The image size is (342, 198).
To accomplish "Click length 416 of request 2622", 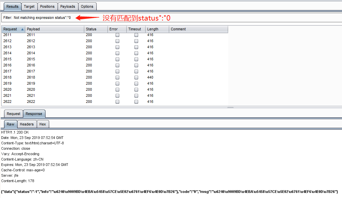I will tap(150, 102).
